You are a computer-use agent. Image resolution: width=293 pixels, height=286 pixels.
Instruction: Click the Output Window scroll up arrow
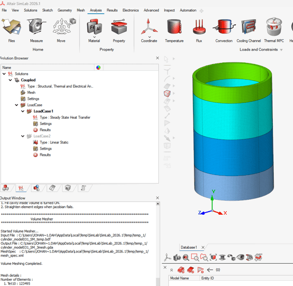tap(158, 204)
